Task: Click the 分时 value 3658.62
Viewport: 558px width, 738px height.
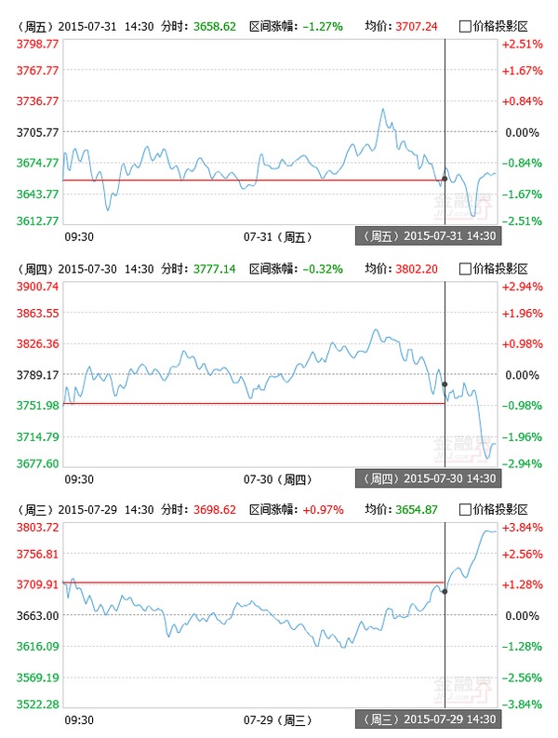Action: click(214, 28)
